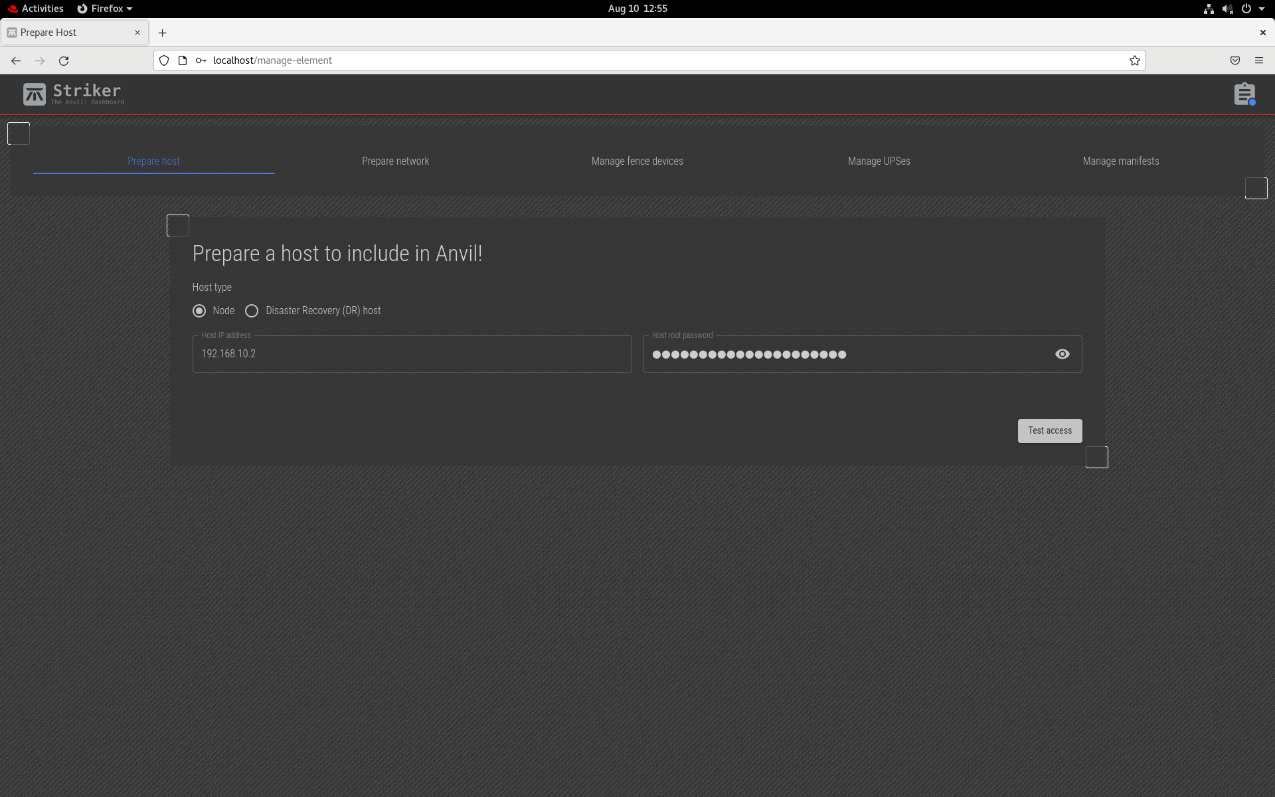
Task: Select the Prepare Host browser tab
Action: click(74, 33)
